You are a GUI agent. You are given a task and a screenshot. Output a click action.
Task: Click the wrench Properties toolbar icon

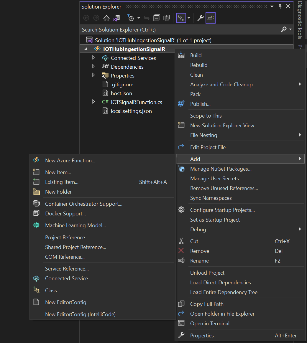200,18
